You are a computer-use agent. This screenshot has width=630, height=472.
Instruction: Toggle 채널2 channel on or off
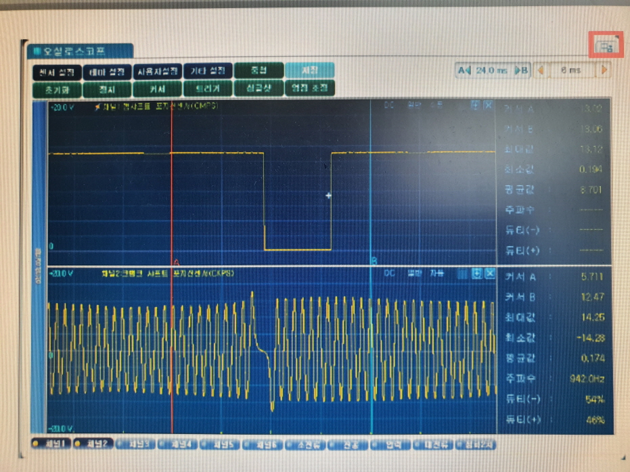(93, 444)
